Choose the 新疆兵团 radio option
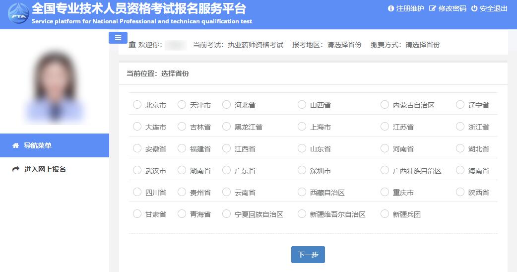Image resolution: width=517 pixels, height=272 pixels. click(385, 214)
